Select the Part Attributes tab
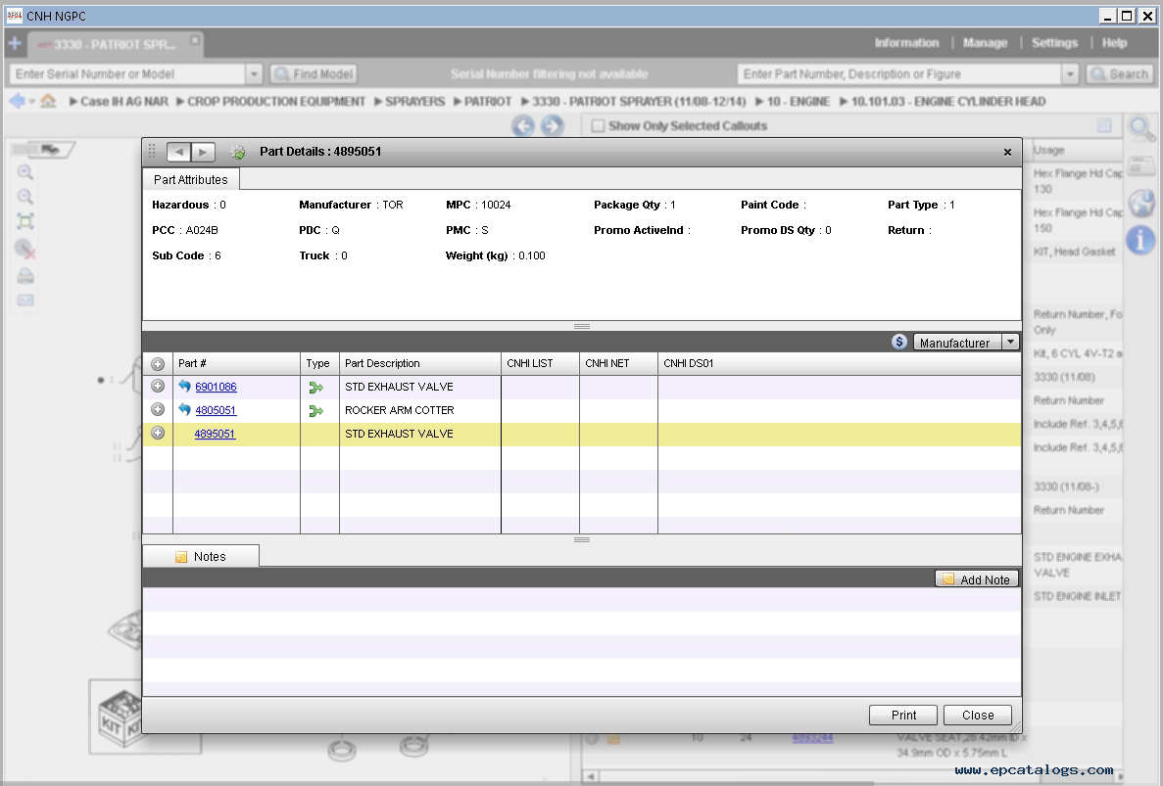The image size is (1163, 786). point(191,179)
